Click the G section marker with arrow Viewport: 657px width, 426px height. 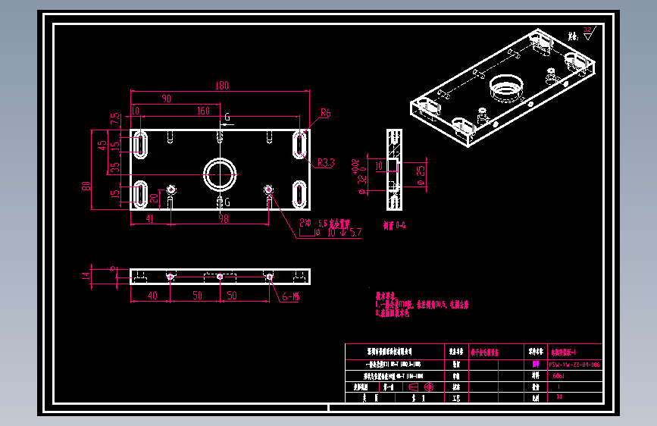click(227, 119)
